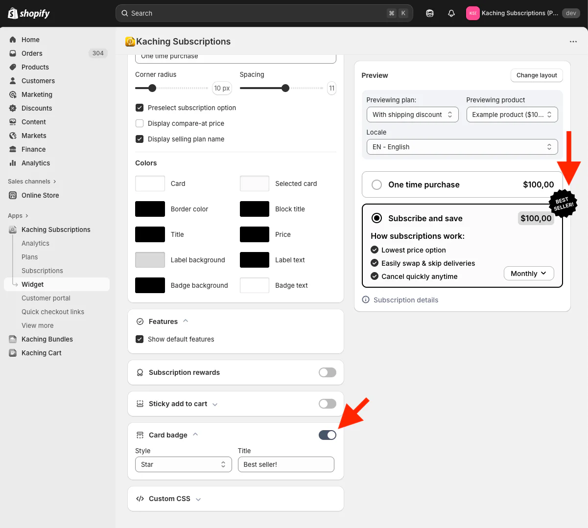Disable the Card badge toggle
The width and height of the screenshot is (588, 528).
click(328, 435)
